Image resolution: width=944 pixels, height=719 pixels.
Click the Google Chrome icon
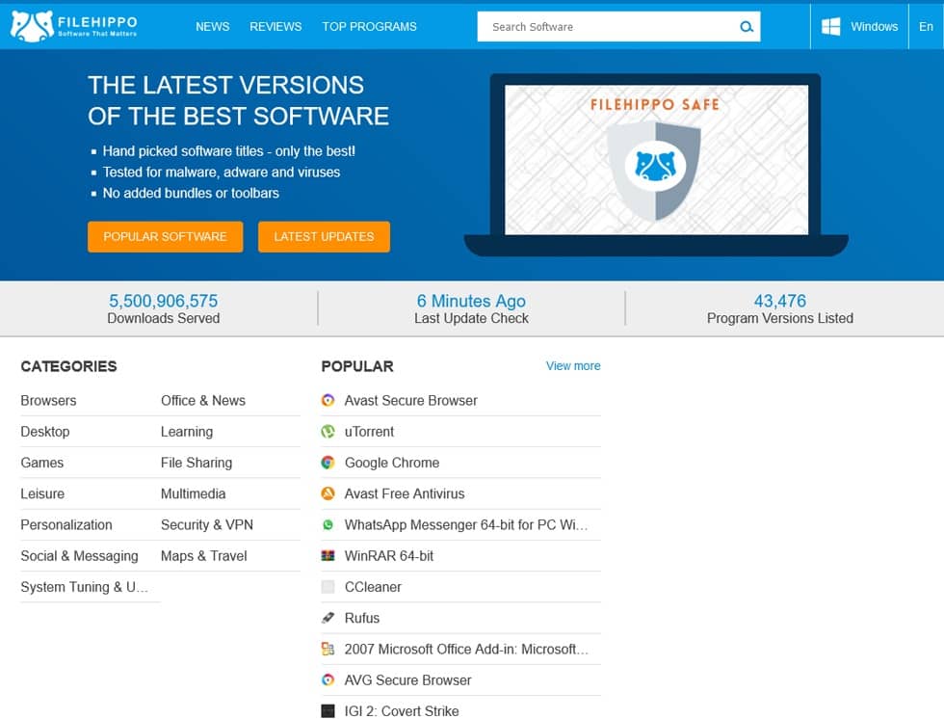pyautogui.click(x=328, y=463)
